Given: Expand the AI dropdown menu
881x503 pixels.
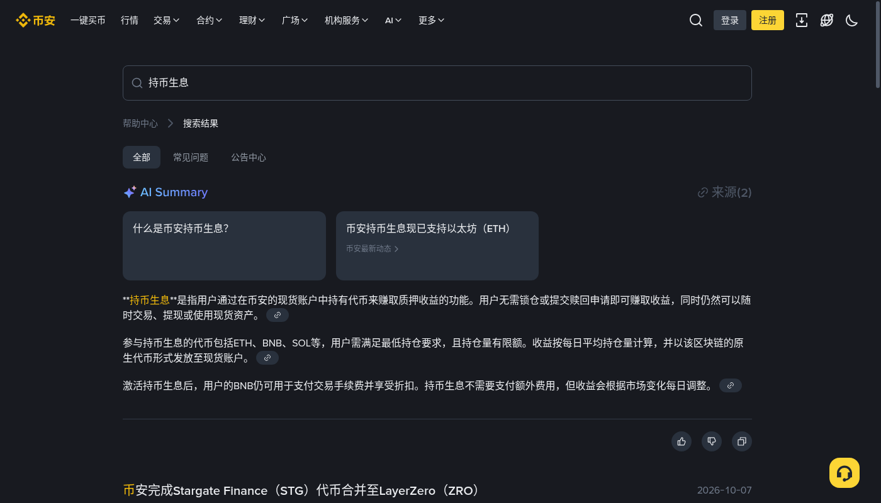Looking at the screenshot, I should click(x=394, y=20).
